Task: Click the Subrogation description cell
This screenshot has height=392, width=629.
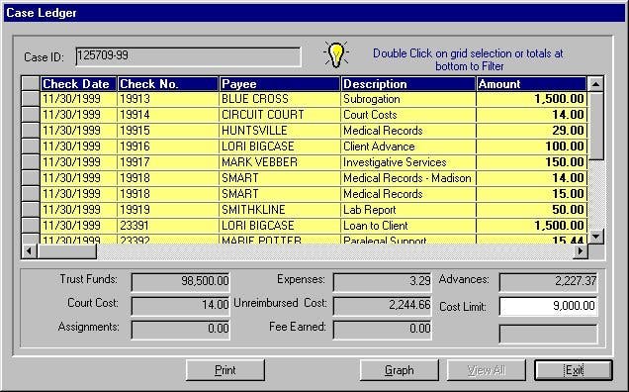Action: pyautogui.click(x=408, y=99)
